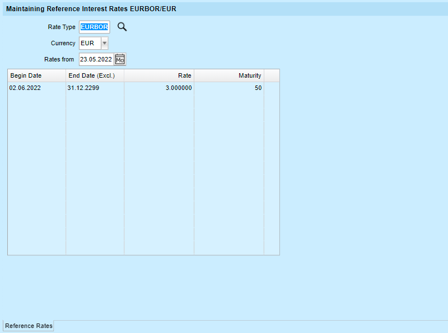Click the Rates from date field
Viewport: 448px width, 333px height.
click(96, 59)
